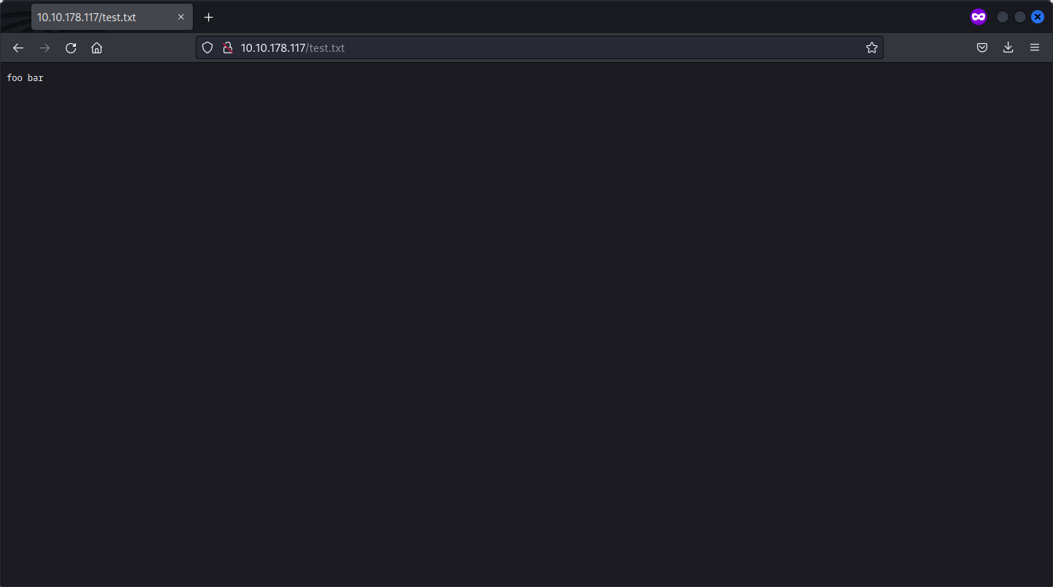Click the middle titlebar circle control
Viewport: 1053px width, 587px height.
(1019, 16)
